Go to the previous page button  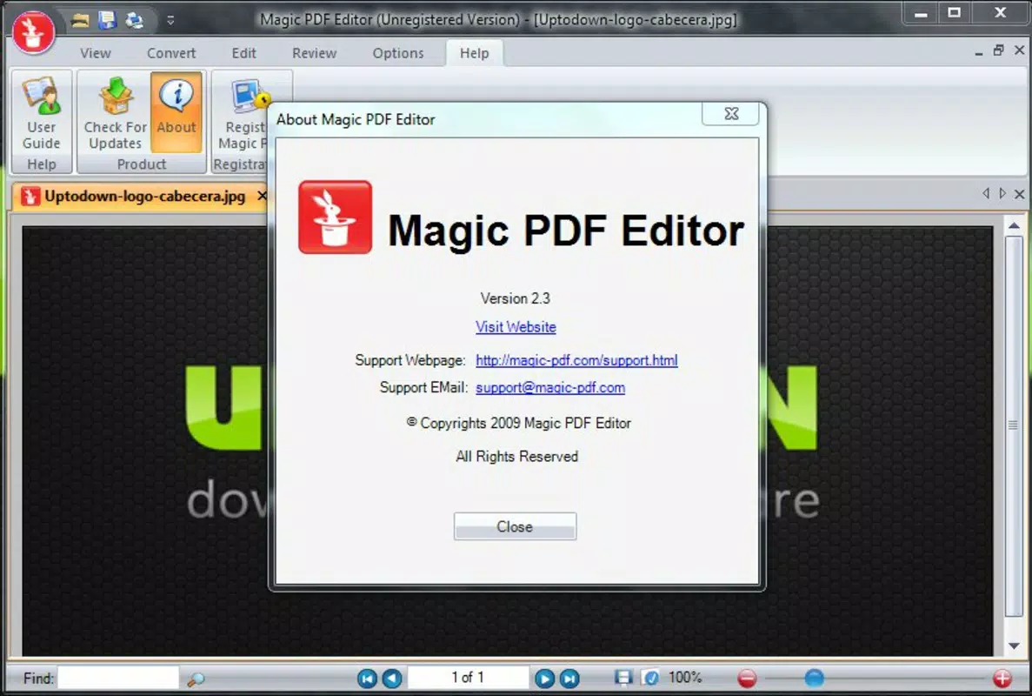[392, 679]
